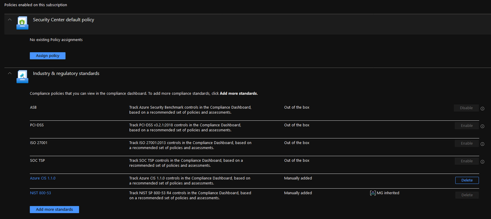Click 'Policies enabled on this subscription' text

(x=36, y=5)
